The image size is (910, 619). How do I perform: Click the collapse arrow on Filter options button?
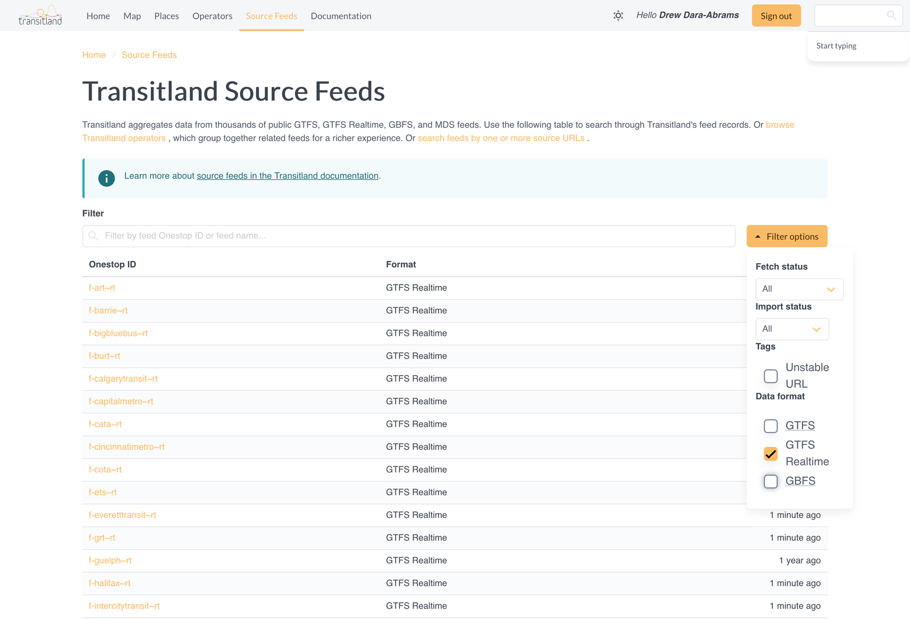757,236
